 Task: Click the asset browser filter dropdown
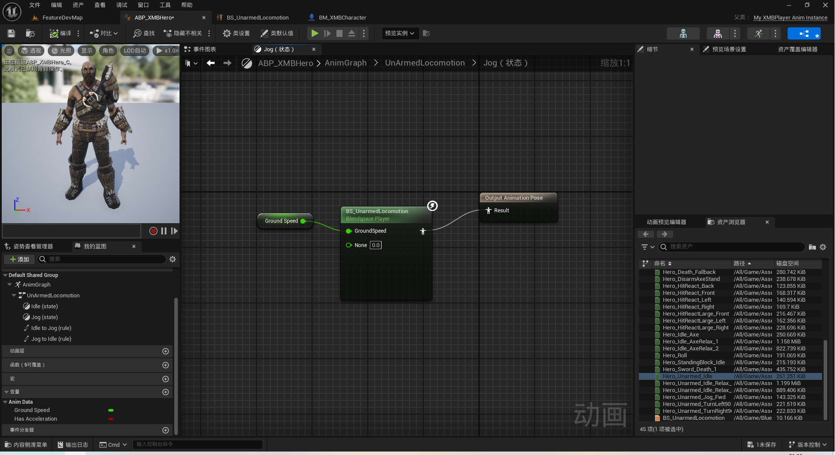click(x=647, y=247)
